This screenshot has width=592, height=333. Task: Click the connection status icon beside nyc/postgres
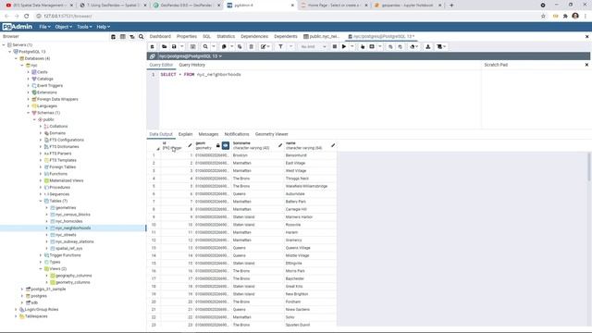pyautogui.click(x=152, y=56)
